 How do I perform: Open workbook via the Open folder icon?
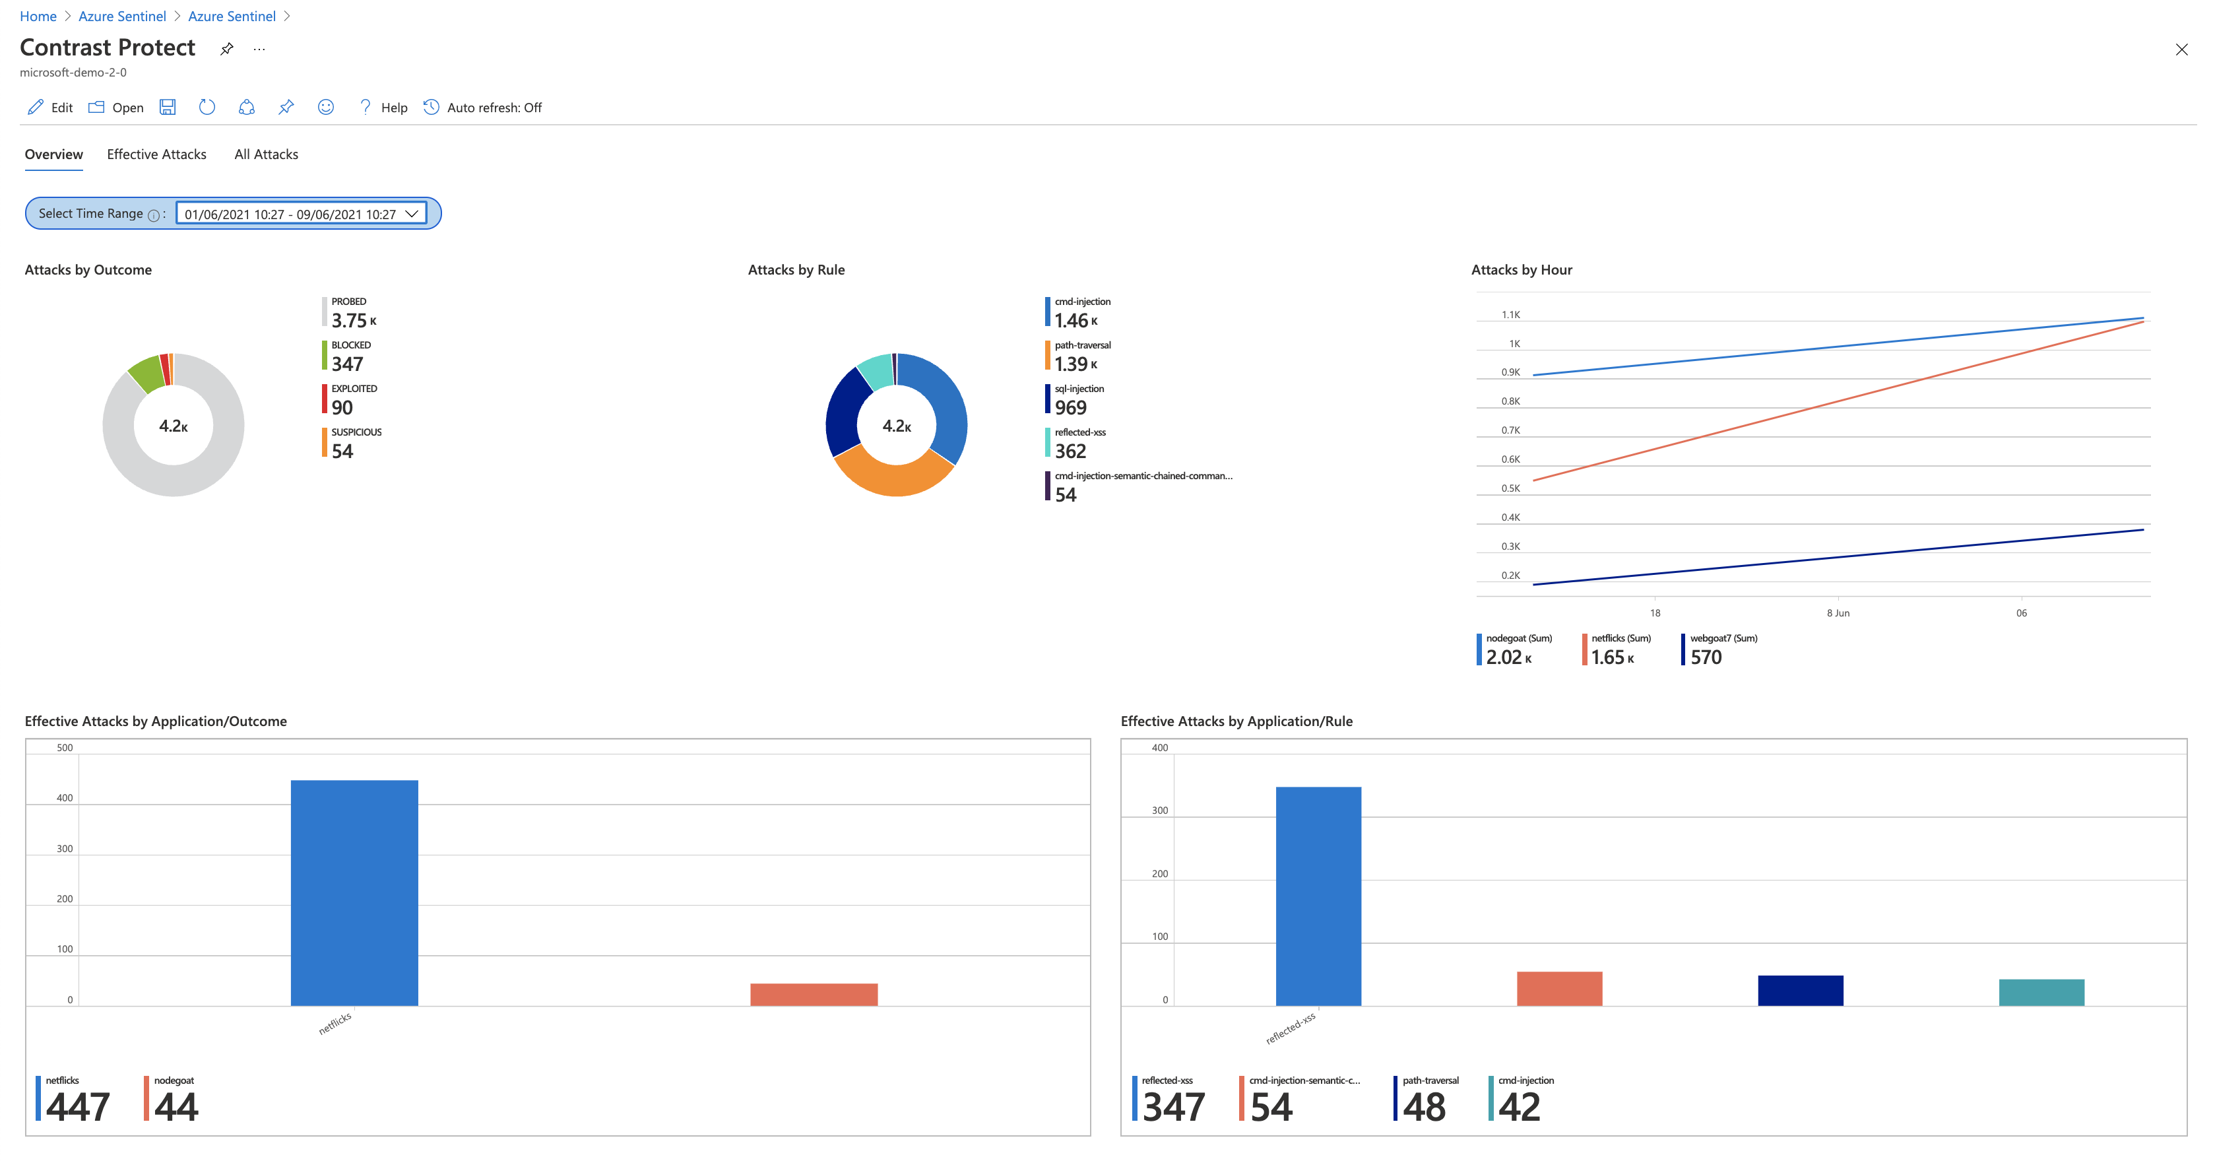(96, 106)
